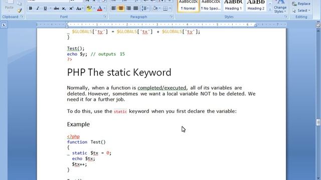Align text right

coord(128,8)
